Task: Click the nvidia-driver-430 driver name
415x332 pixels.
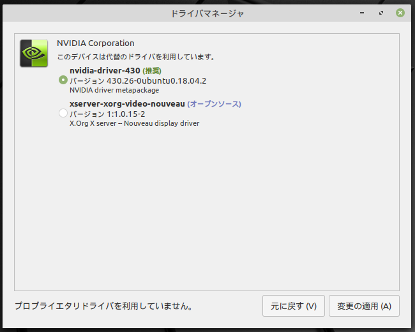Action: pos(105,71)
